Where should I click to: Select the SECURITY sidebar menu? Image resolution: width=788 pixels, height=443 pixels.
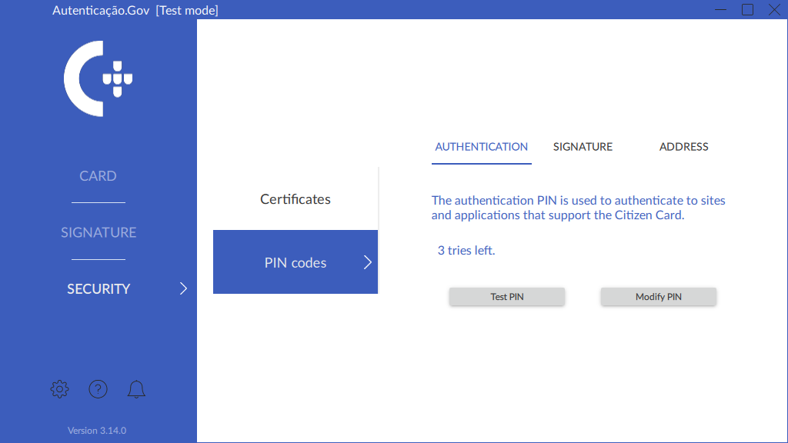point(98,289)
